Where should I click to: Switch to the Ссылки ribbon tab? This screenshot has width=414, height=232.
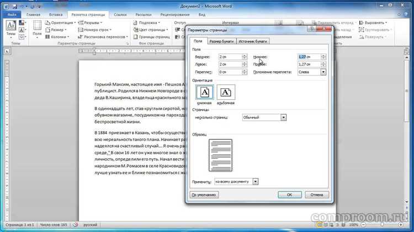[x=120, y=15]
